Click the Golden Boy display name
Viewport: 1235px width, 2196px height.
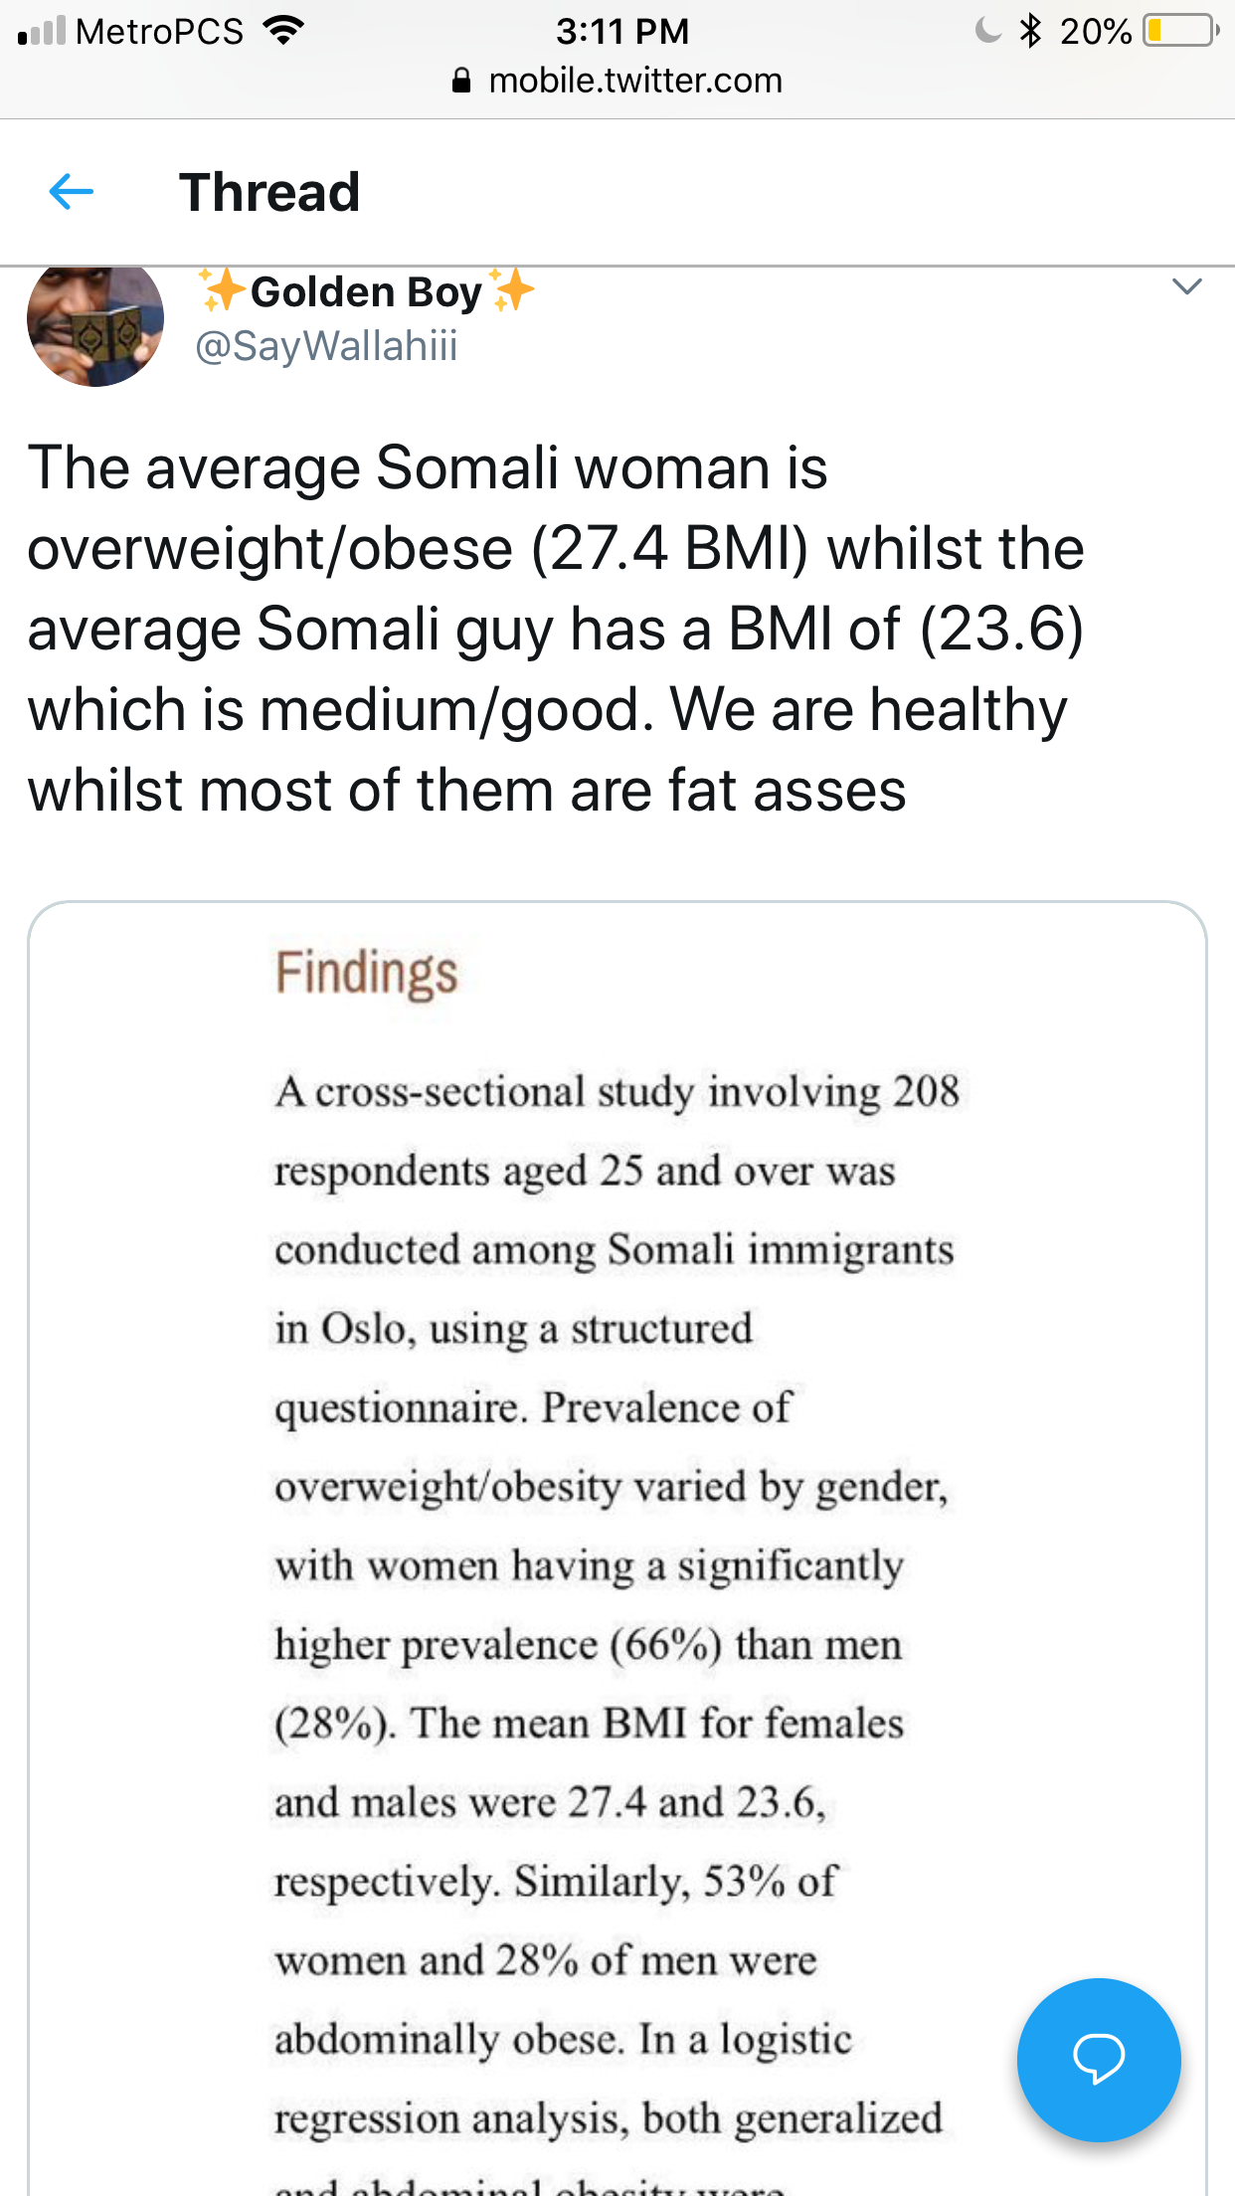pyautogui.click(x=366, y=292)
